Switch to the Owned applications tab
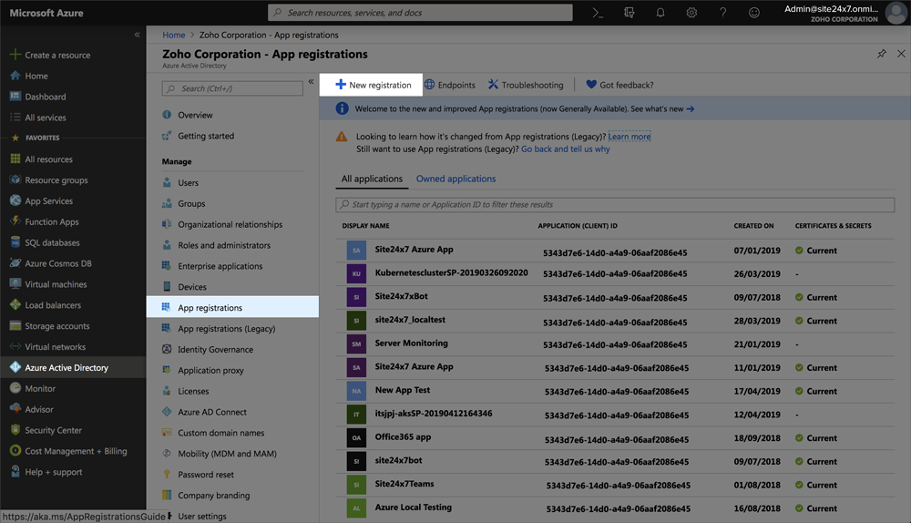This screenshot has height=523, width=911. click(x=455, y=179)
